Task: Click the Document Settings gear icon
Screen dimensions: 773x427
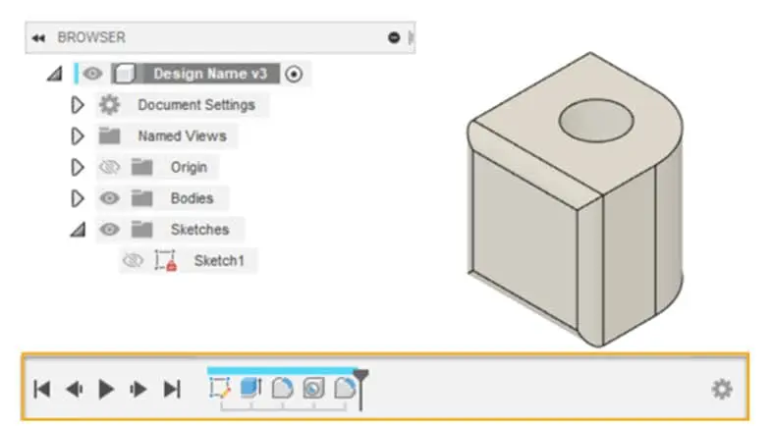Action: pyautogui.click(x=109, y=105)
